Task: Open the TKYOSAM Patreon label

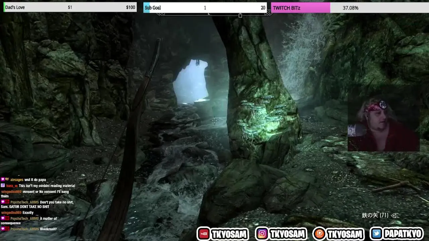Action: click(345, 234)
